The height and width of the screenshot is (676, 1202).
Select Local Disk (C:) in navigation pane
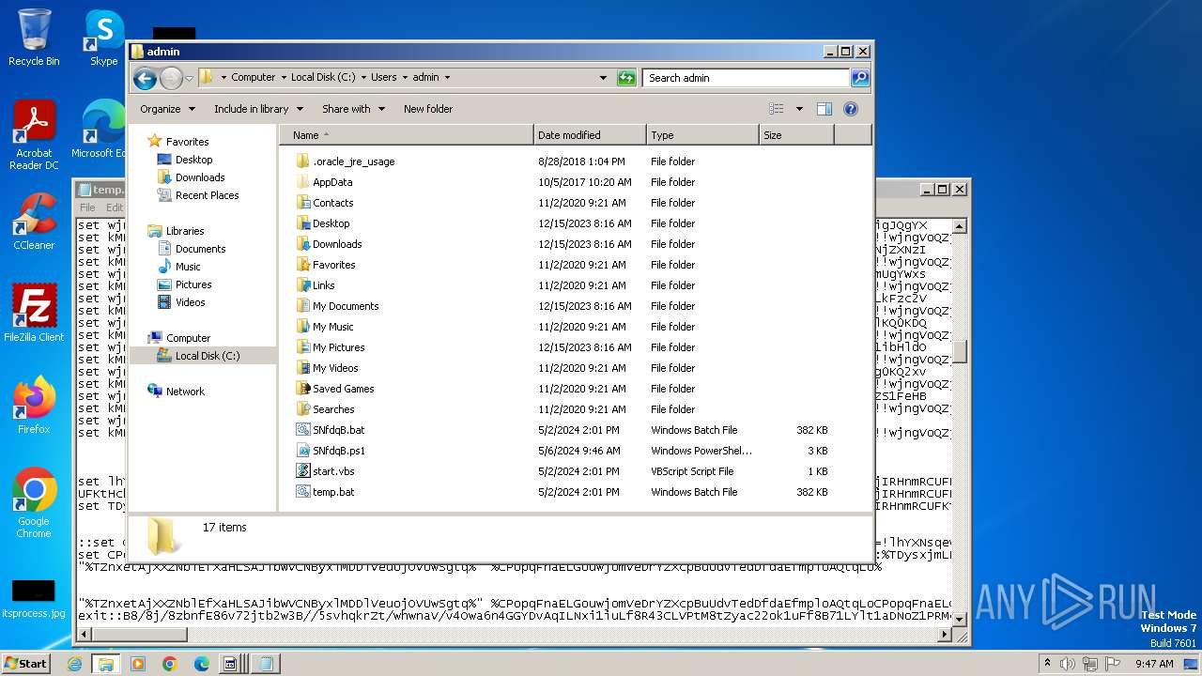coord(207,356)
